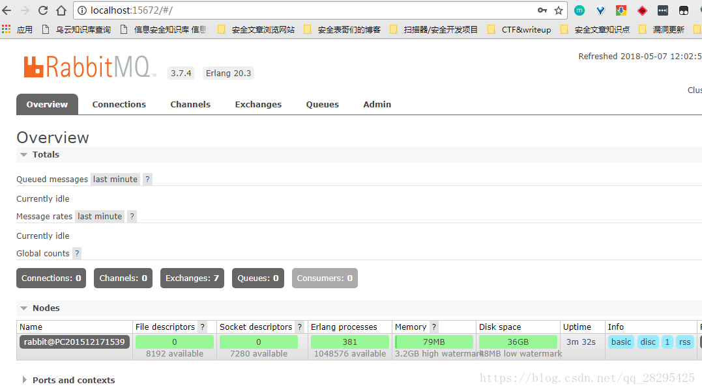Viewport: 702px width, 391px height.
Task: Click the Queues: 0 button
Action: pyautogui.click(x=258, y=278)
